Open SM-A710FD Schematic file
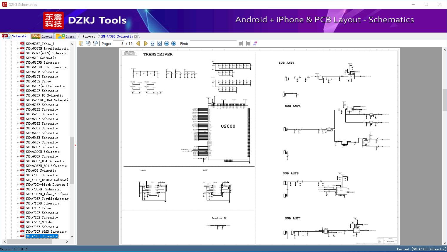The width and height of the screenshot is (447, 252). pyautogui.click(x=43, y=203)
